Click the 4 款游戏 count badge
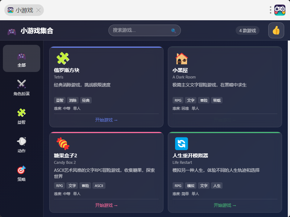 [x=248, y=30]
